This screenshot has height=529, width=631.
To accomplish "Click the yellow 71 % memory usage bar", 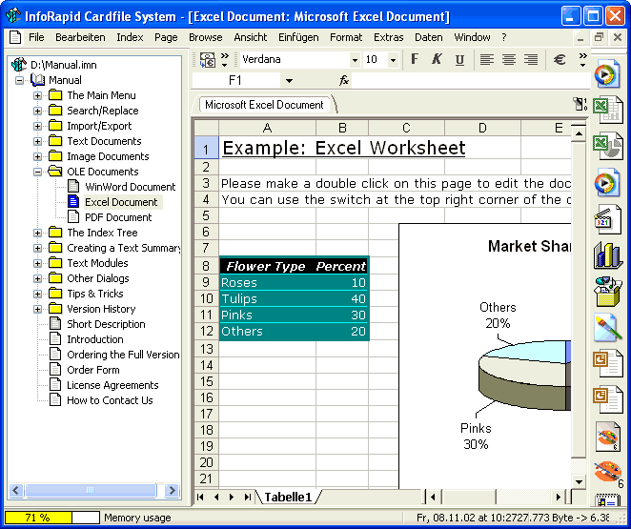I will tap(38, 518).
